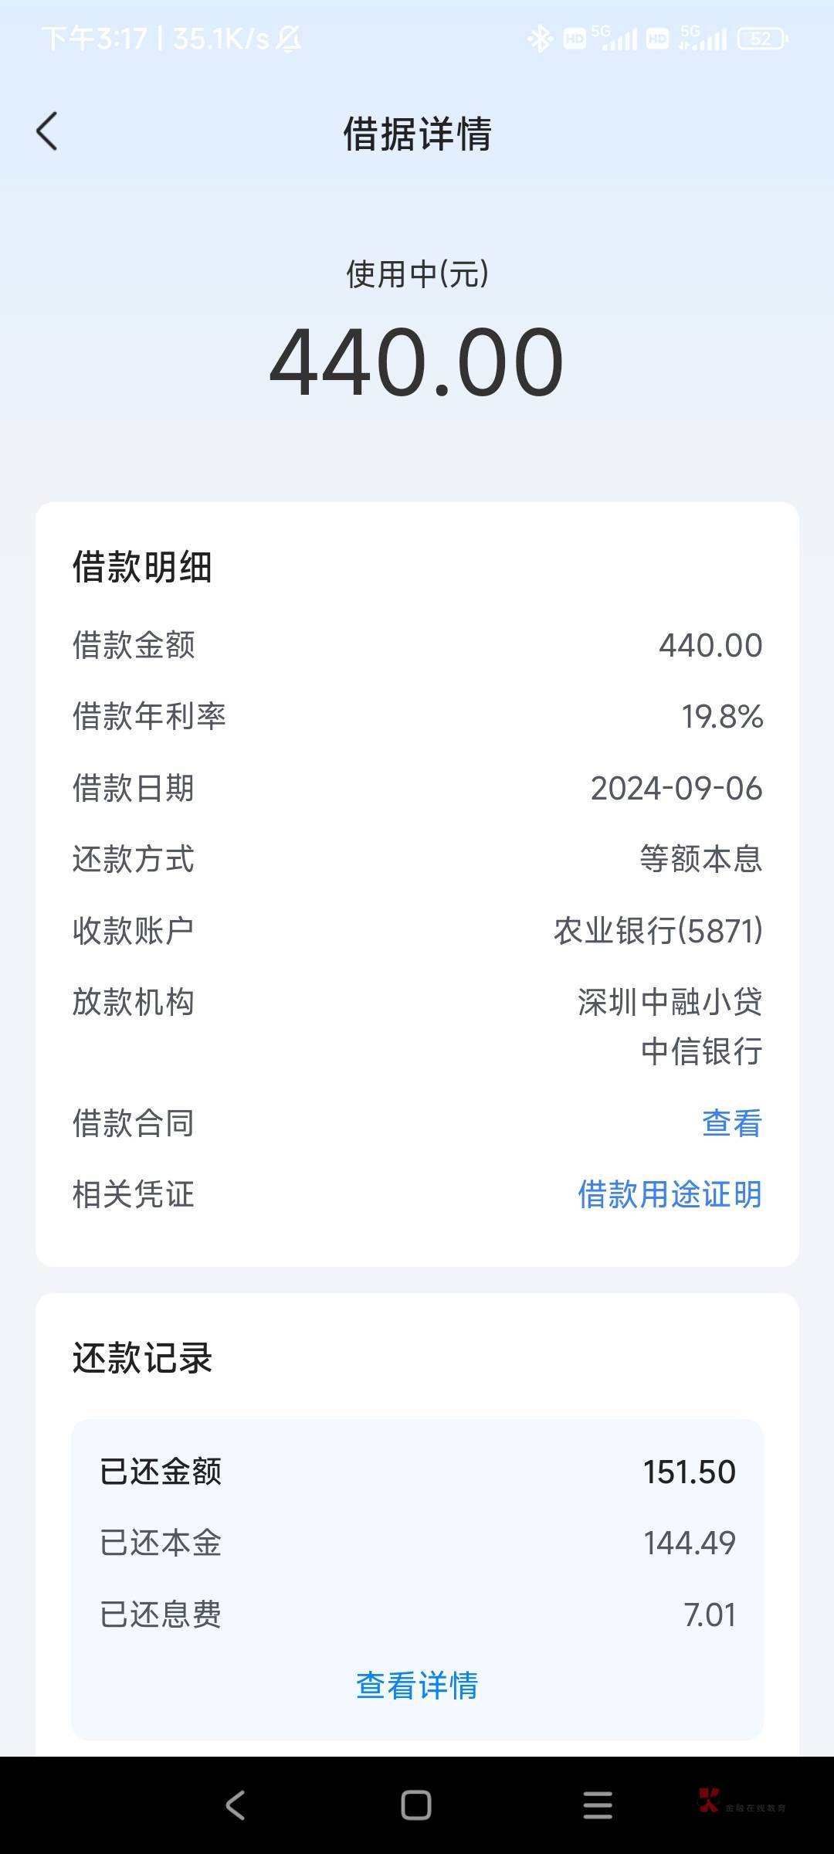Tap the Bluetooth status icon

(540, 39)
